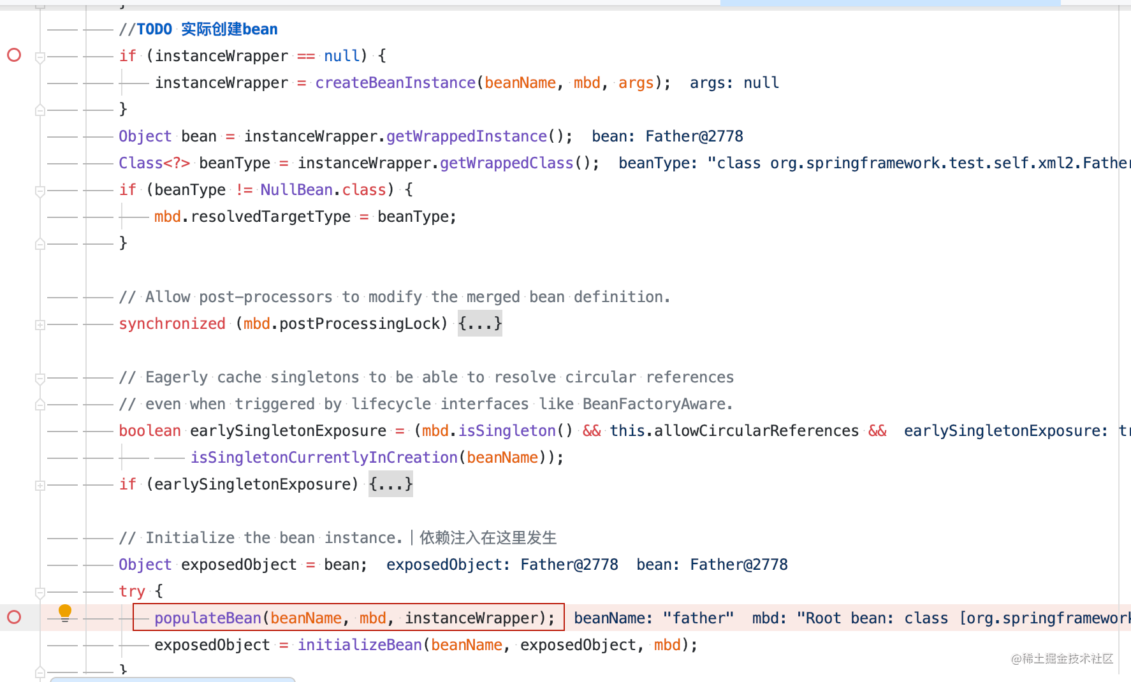The height and width of the screenshot is (682, 1131).
Task: Click the {...} placeholder after postProcessingLock
Action: pyautogui.click(x=480, y=324)
